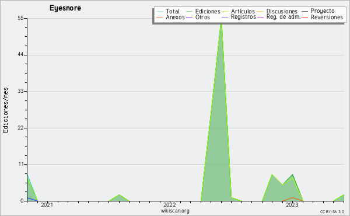Click the blue Registros line at chart start
The width and height of the screenshot is (350, 216).
tap(32, 199)
